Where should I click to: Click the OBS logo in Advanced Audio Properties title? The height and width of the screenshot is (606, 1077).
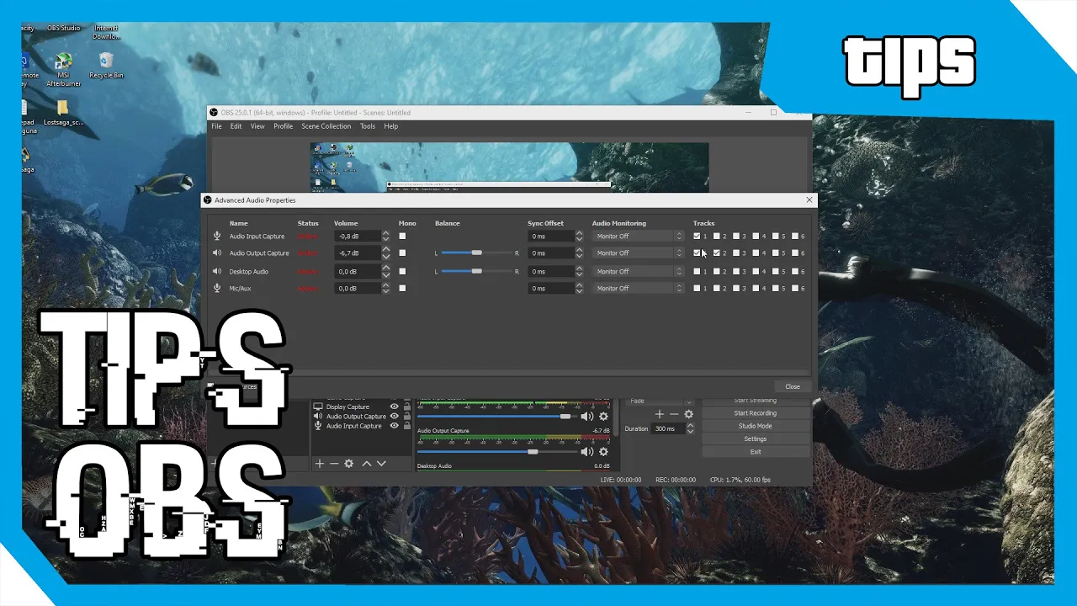[208, 200]
